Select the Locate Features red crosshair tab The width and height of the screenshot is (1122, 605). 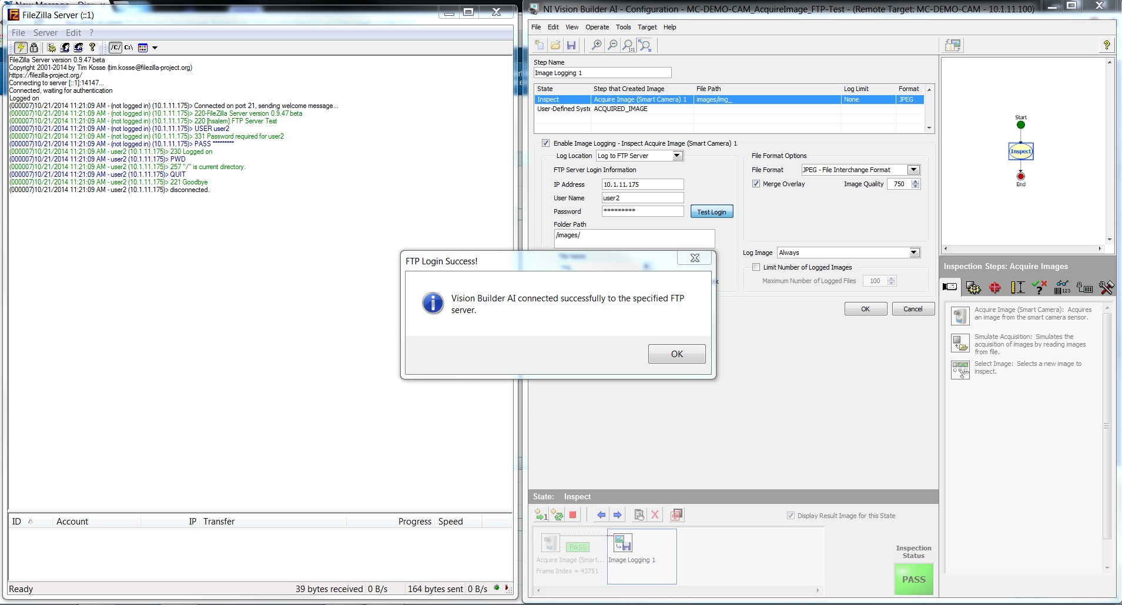coord(995,287)
